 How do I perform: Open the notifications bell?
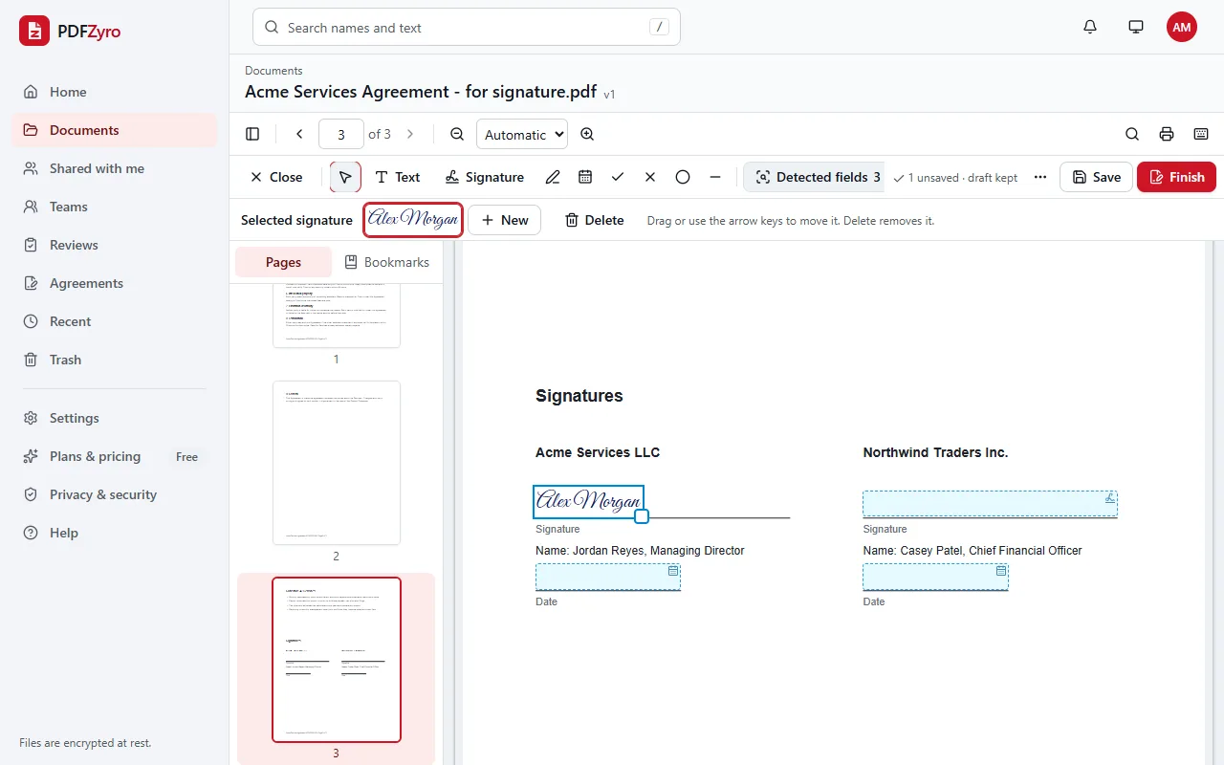pos(1090,27)
